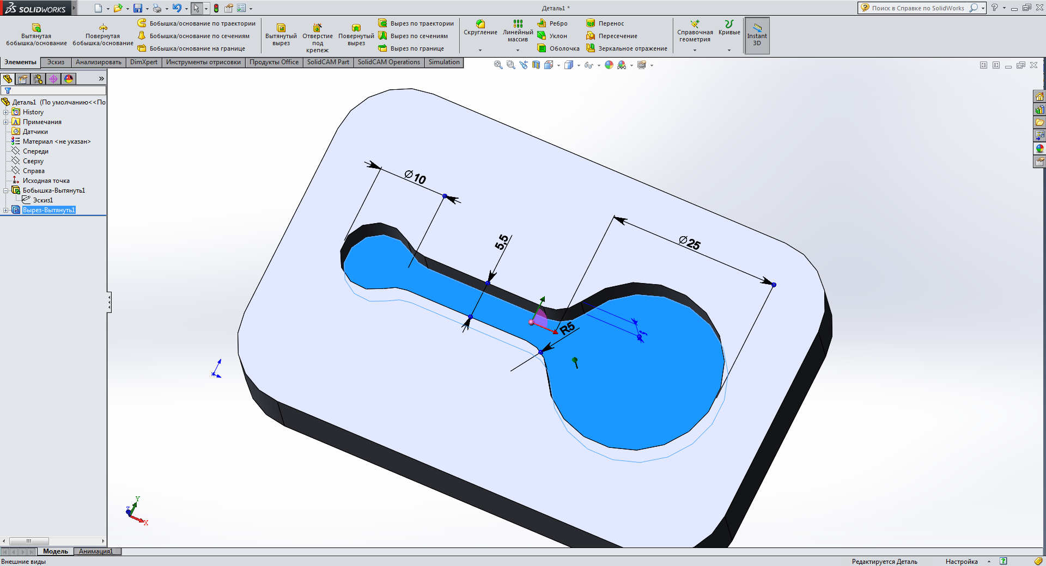Start the Повернутая бобышка/основание tool
1046x566 pixels.
tap(103, 35)
